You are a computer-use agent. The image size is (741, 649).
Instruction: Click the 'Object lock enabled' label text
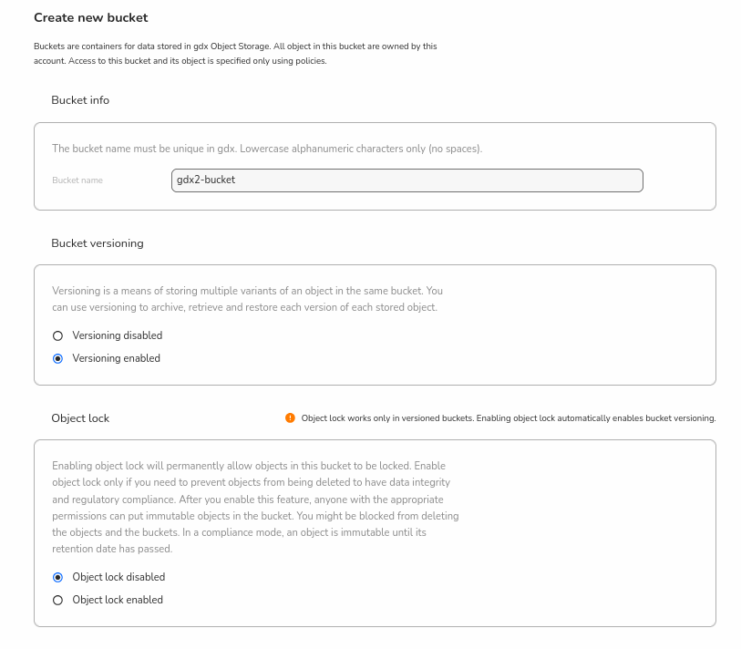coord(118,600)
